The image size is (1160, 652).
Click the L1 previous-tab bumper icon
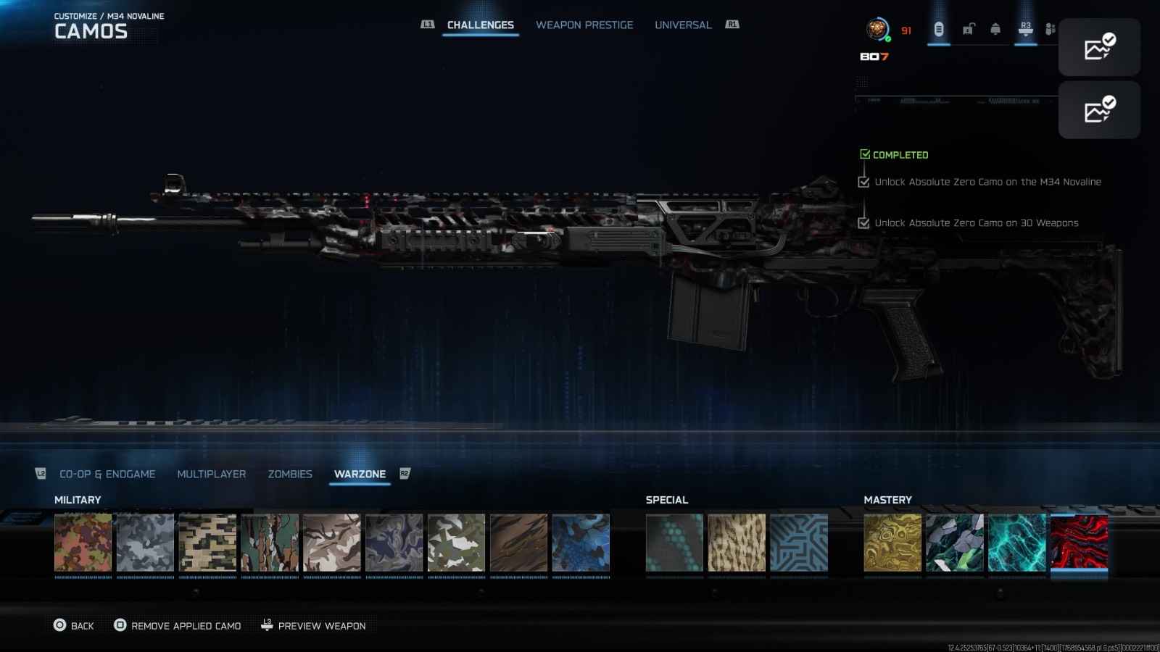click(428, 25)
